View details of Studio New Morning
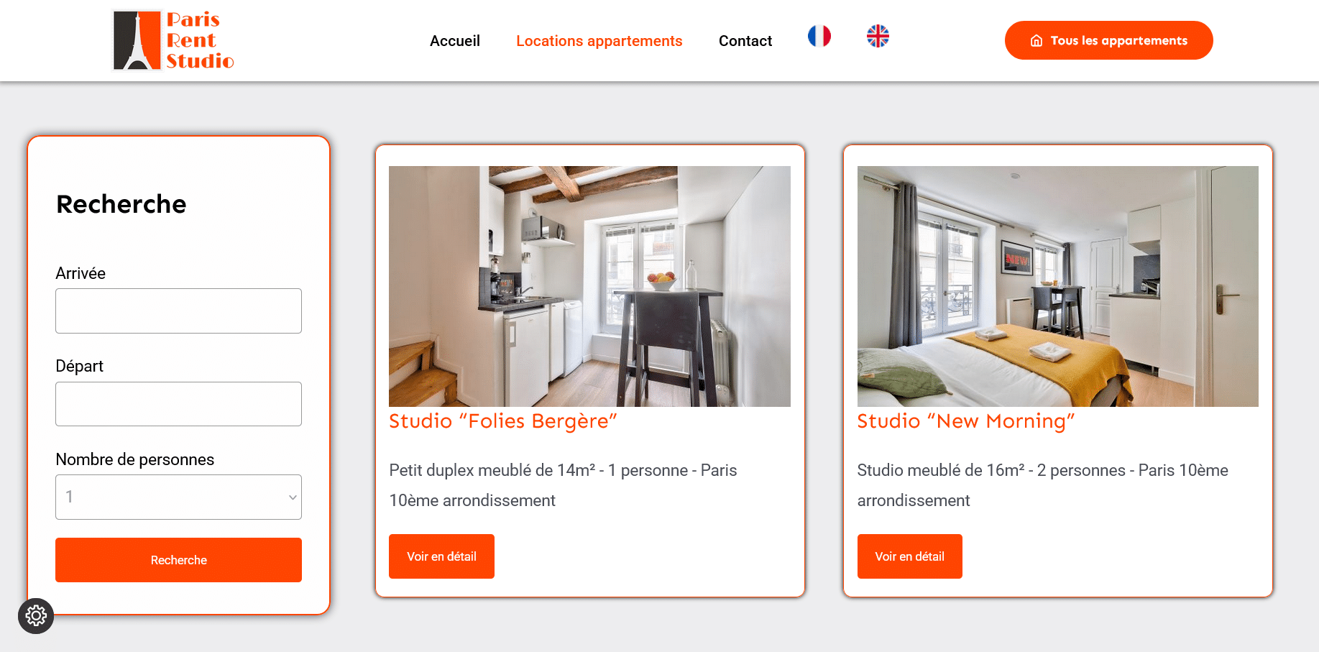 (909, 556)
